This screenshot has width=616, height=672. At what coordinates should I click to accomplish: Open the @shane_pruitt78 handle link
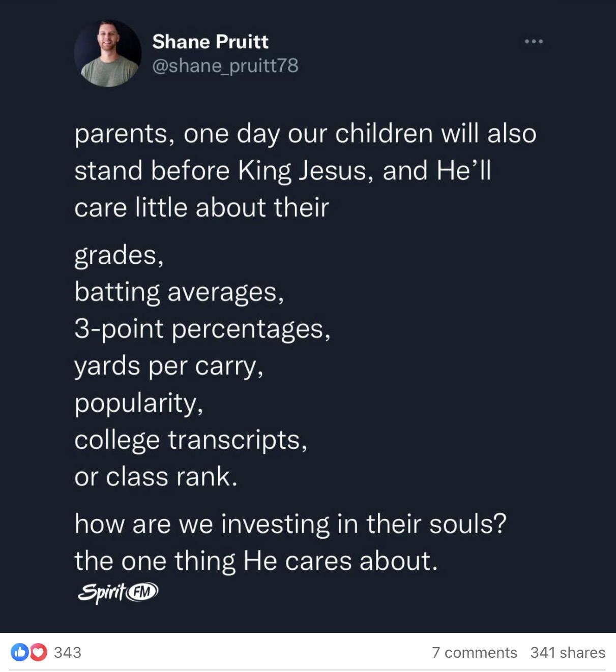(225, 66)
